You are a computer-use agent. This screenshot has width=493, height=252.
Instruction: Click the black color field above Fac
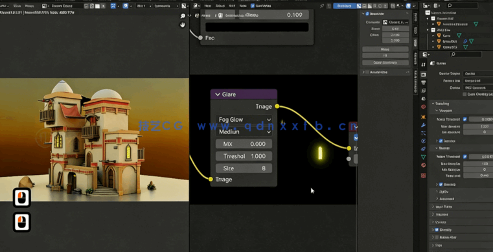(x=257, y=27)
